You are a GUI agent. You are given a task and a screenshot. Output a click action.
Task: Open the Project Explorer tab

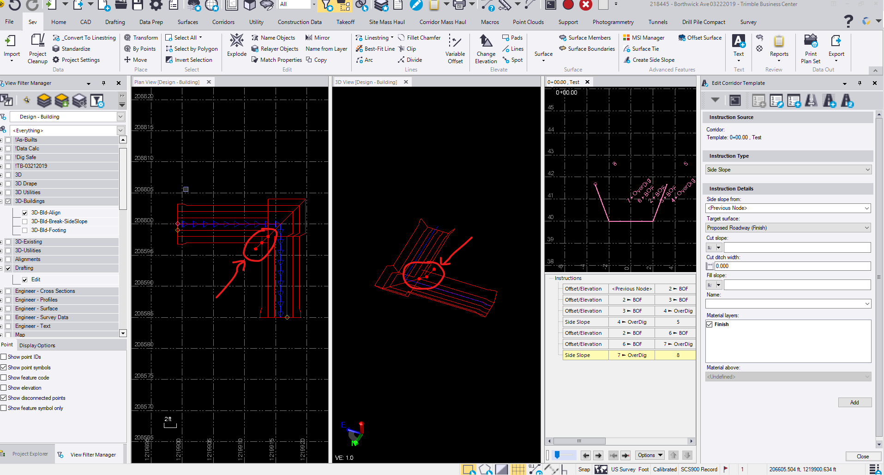click(x=30, y=454)
